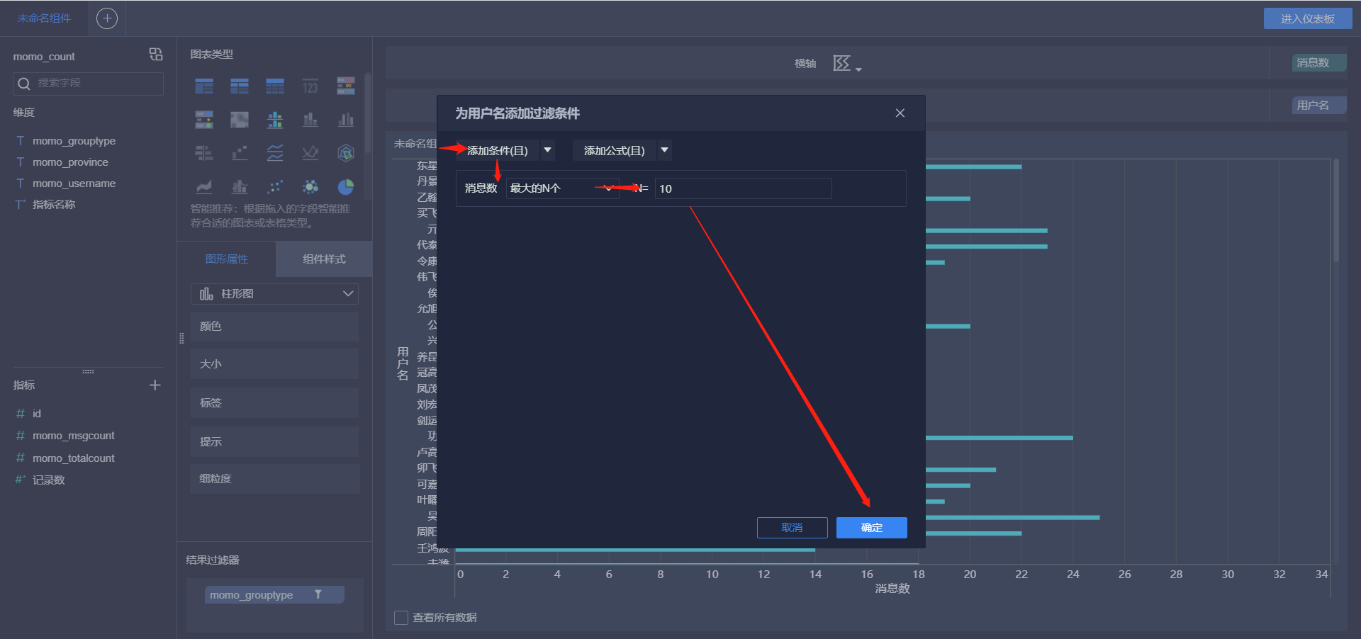Select the momo_msgcount indicator field

point(73,436)
